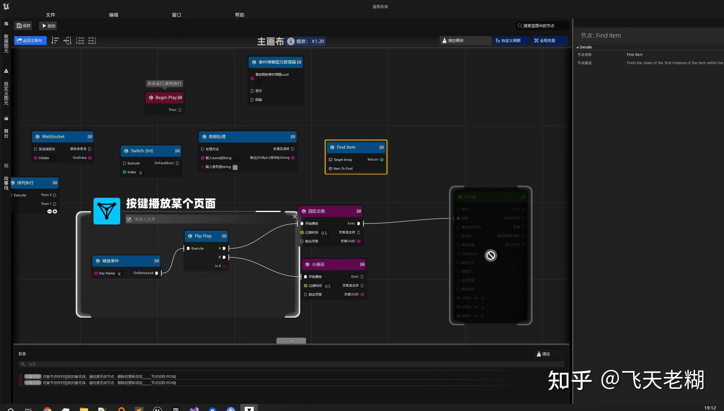Open the 自定义函数 (custom functions) fx panel
Screen dimensions: 724x411
coord(511,41)
